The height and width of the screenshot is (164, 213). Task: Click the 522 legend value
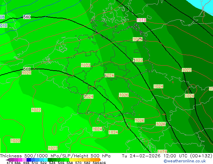[44, 163]
